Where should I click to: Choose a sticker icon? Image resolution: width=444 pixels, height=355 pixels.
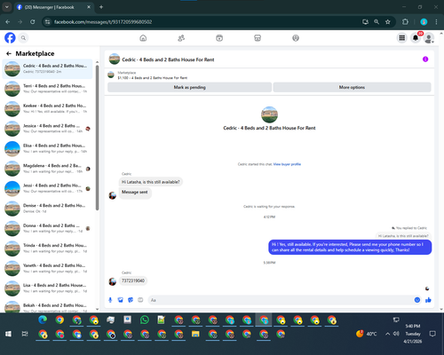coord(131,300)
